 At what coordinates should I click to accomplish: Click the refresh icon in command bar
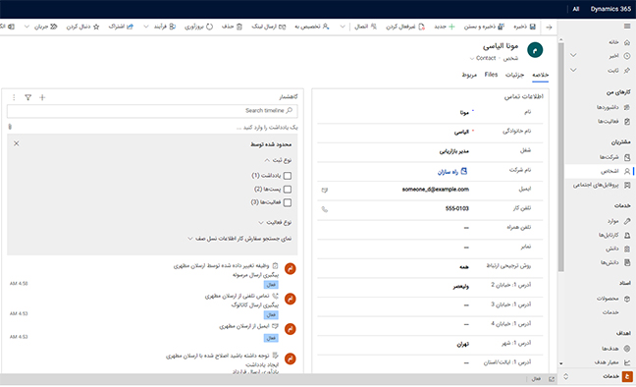(x=209, y=27)
